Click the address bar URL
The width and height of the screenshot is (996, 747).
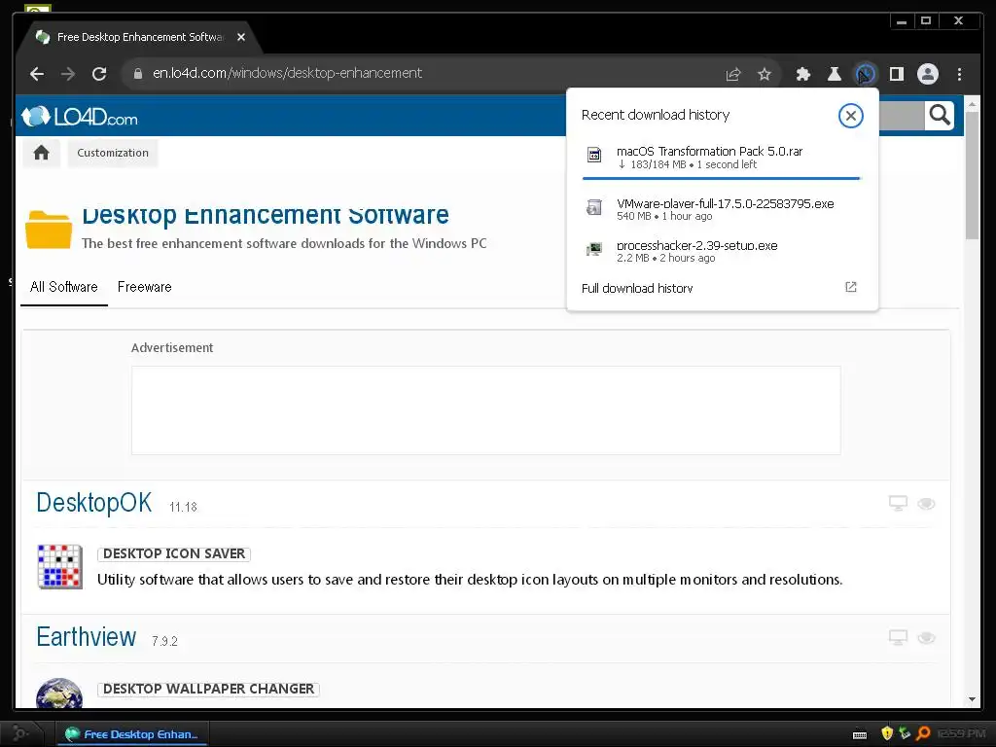pyautogui.click(x=287, y=74)
